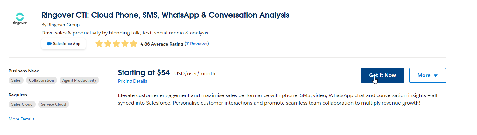Select the Sales business need tag
This screenshot has height=135, width=477.
(x=16, y=80)
